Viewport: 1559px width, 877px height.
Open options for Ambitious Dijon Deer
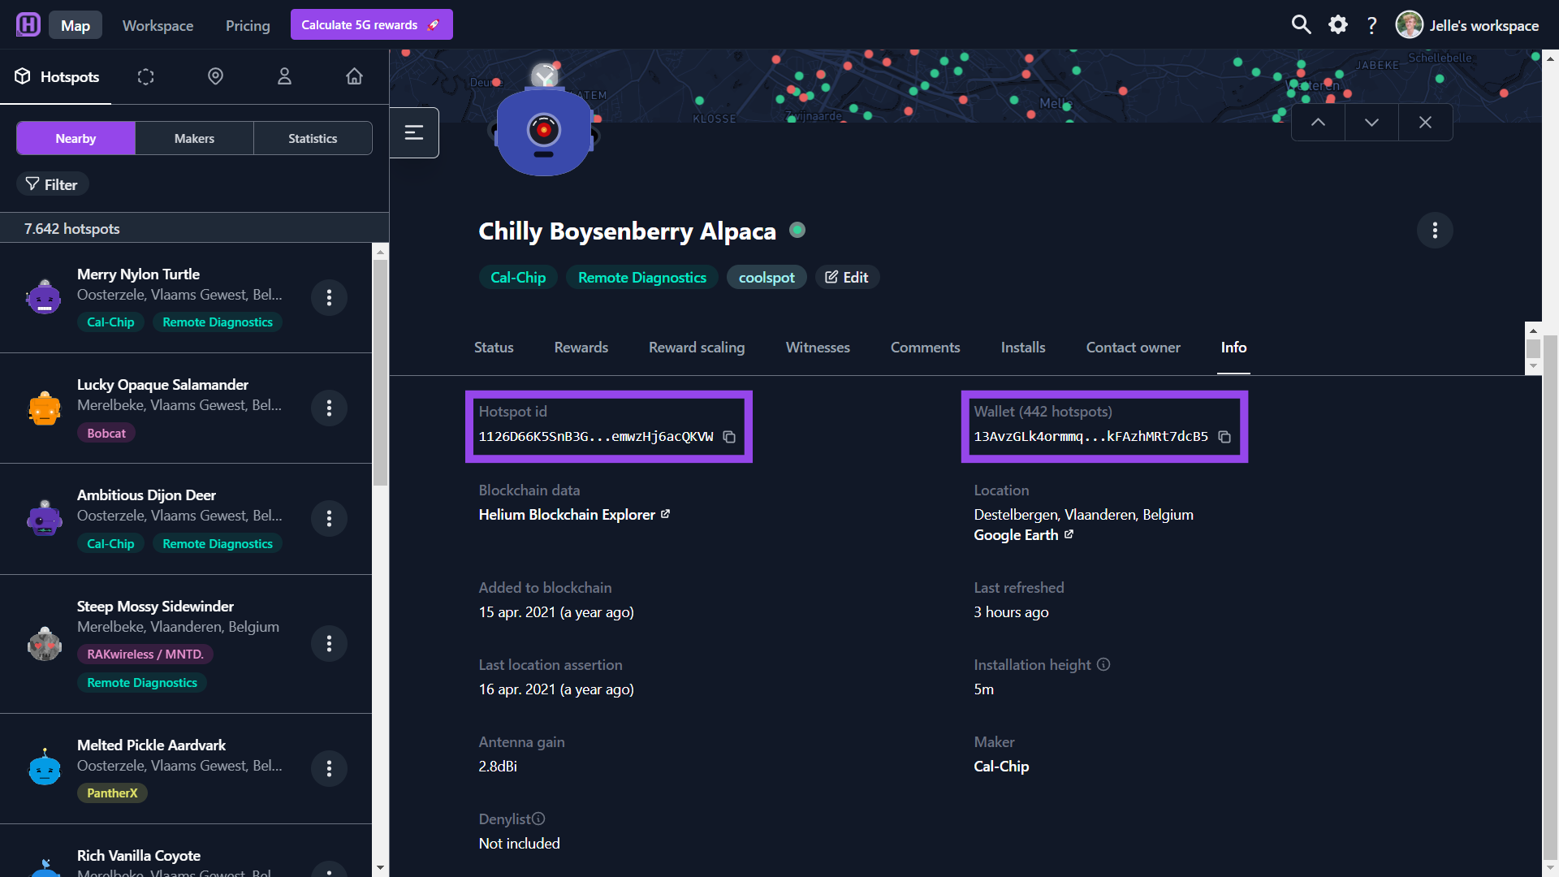(x=329, y=518)
